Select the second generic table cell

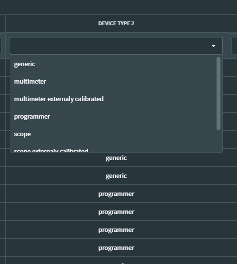pos(116,176)
